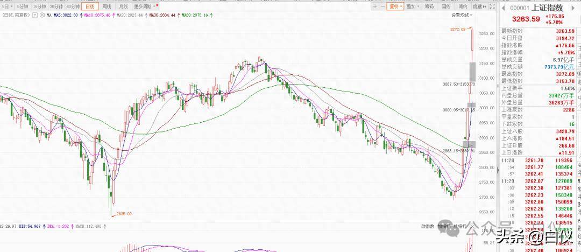Open the 复权 dropdown
Image resolution: width=581 pixels, height=252 pixels.
[395, 6]
